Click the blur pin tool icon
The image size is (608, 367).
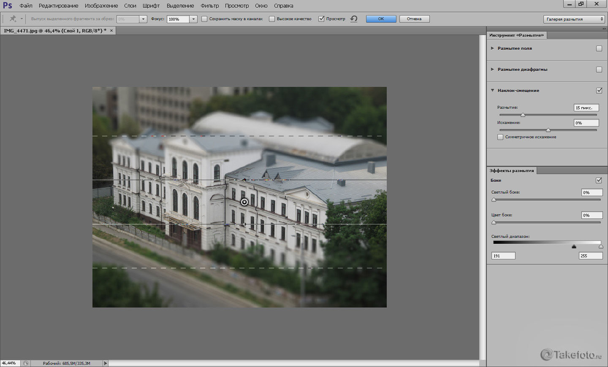coord(13,19)
